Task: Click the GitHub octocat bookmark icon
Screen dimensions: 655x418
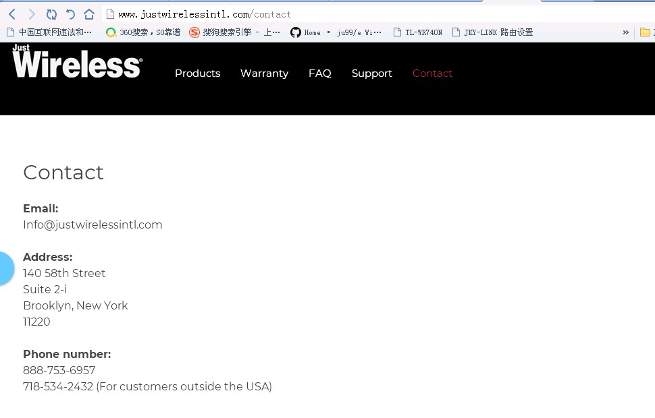Action: coord(295,32)
